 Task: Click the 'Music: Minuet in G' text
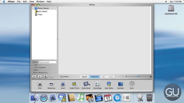41,73
